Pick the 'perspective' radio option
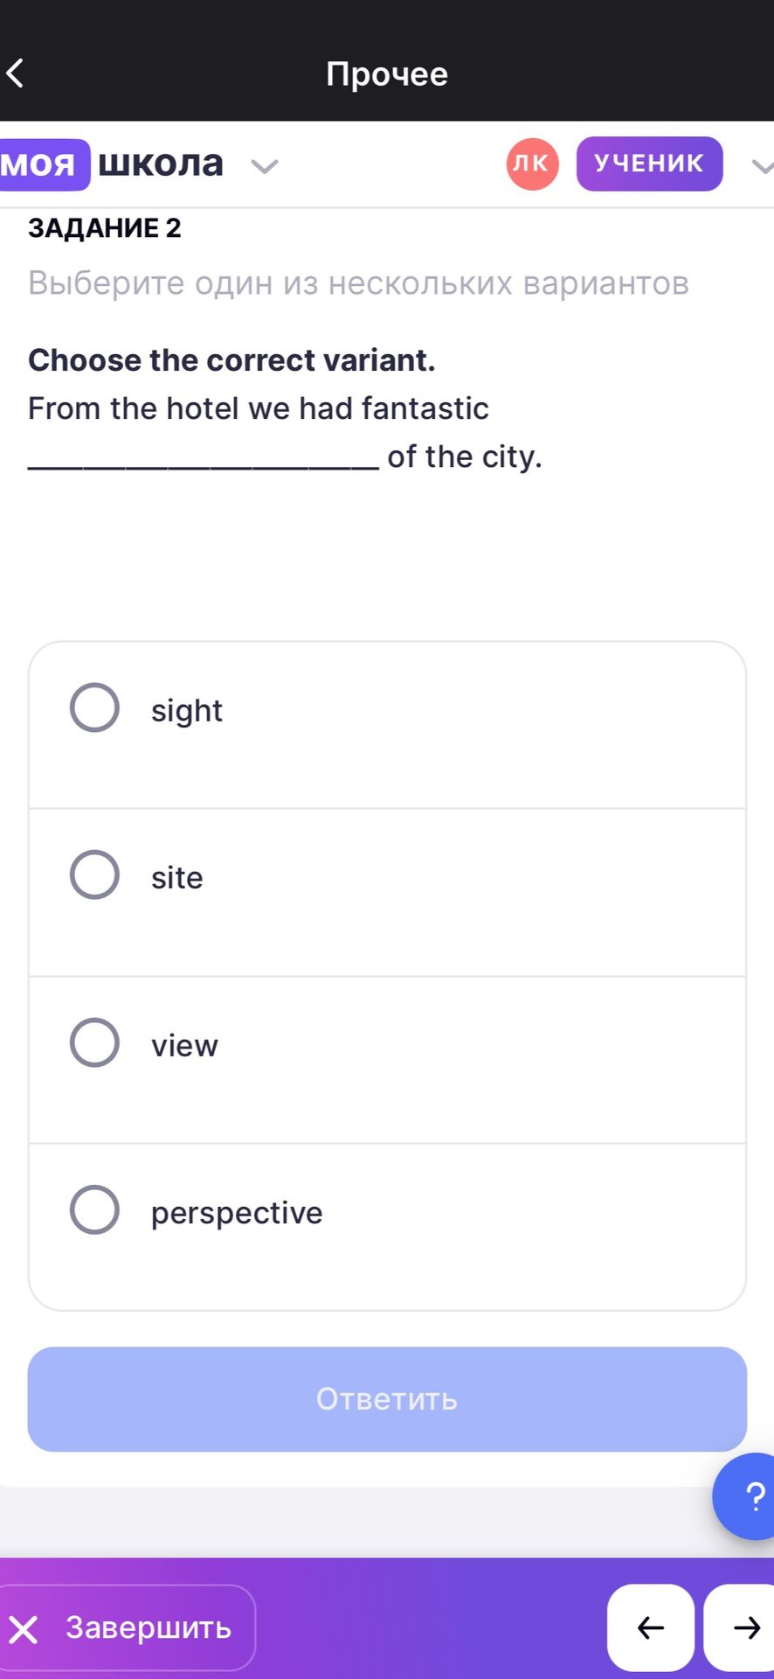Image resolution: width=774 pixels, height=1679 pixels. (x=94, y=1210)
